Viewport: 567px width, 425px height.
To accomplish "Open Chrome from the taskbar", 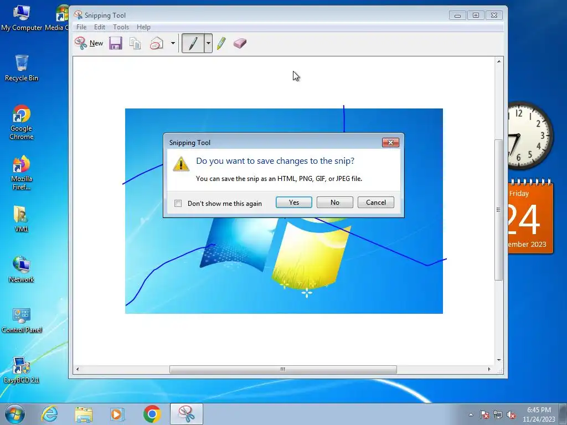I will tap(152, 414).
